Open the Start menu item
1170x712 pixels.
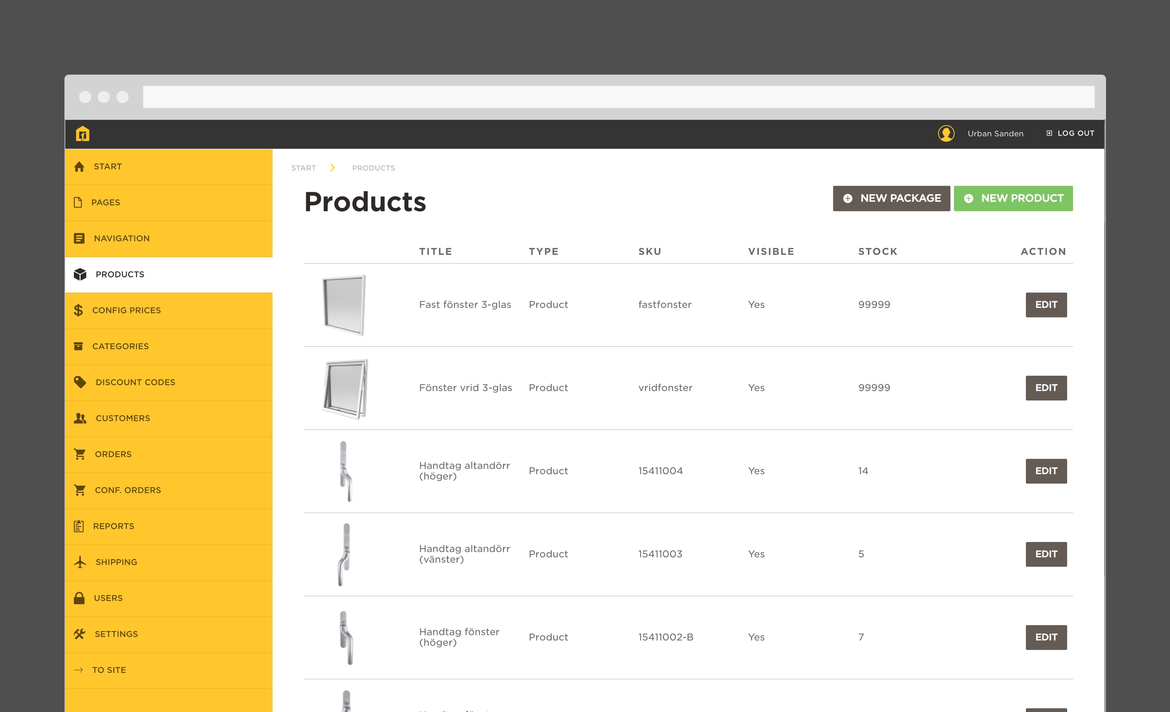(169, 167)
